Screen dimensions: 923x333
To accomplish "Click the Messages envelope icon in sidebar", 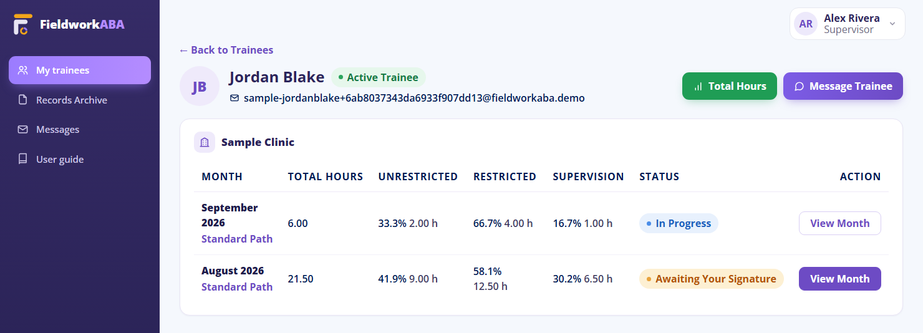I will coord(23,130).
